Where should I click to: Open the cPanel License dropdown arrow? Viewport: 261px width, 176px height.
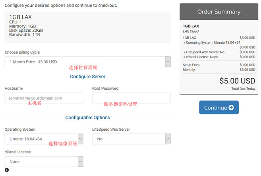(80, 162)
